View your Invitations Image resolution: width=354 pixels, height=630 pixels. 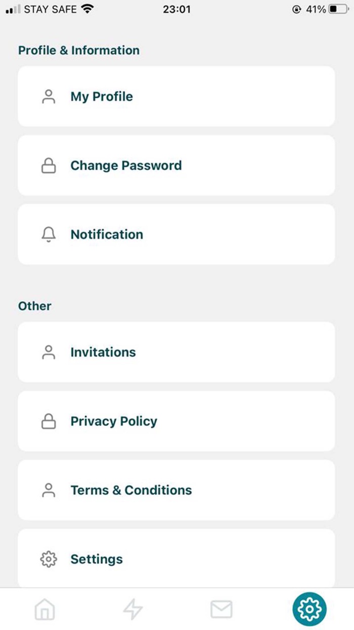103,352
